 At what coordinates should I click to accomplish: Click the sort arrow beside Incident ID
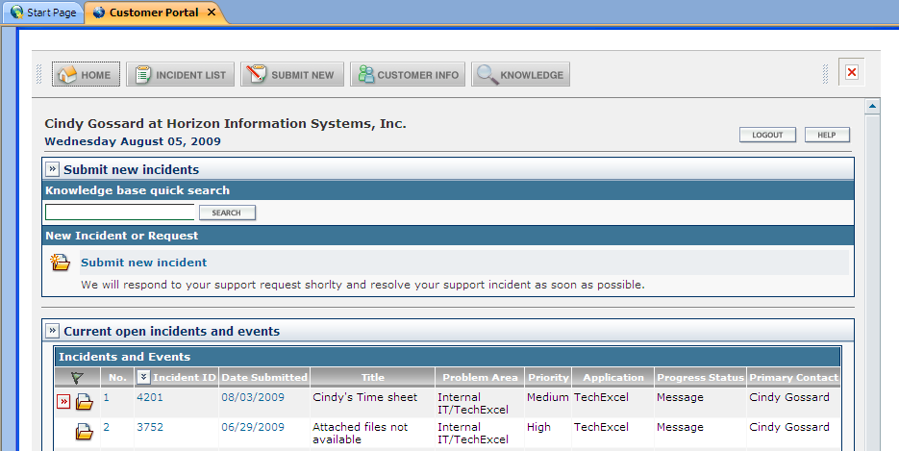[143, 377]
